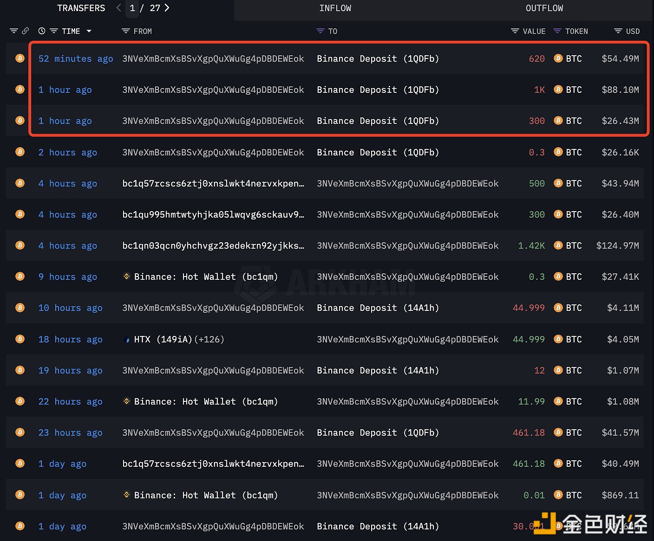Image resolution: width=654 pixels, height=541 pixels.
Task: Click Bitcoin row icon for 18 hours ago transfer
Action: pyautogui.click(x=20, y=339)
